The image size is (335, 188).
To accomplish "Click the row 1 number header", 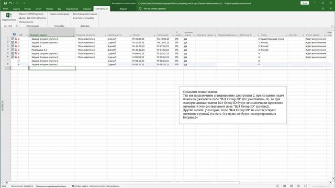I will pos(8,39).
